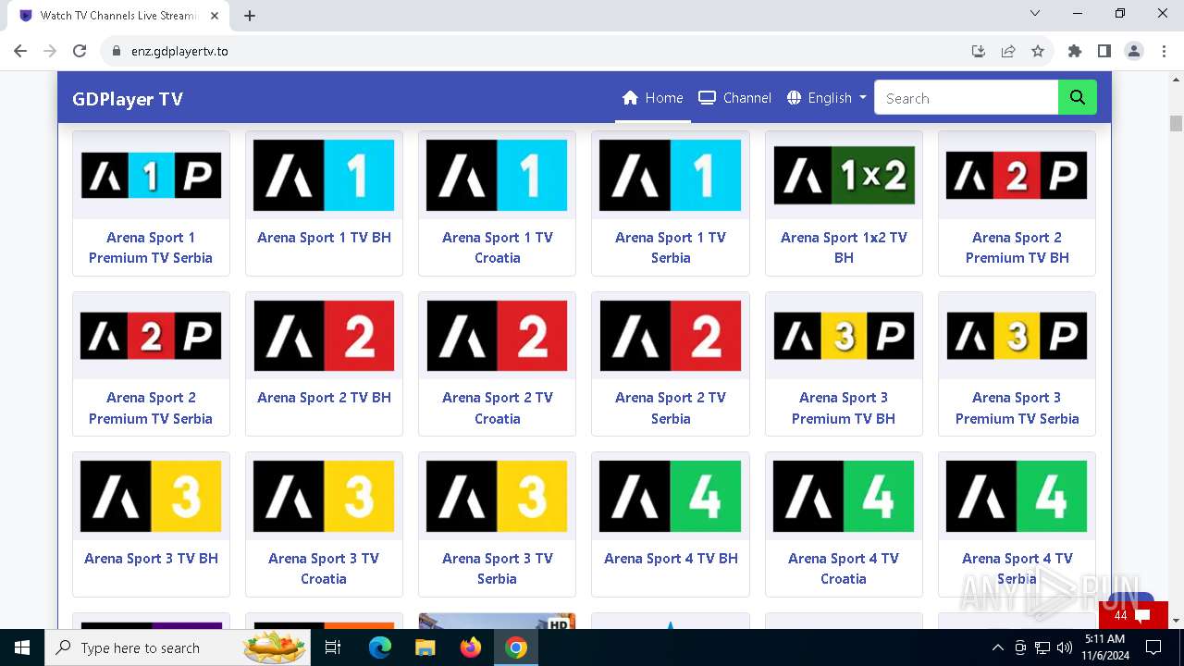Open network status tray icon
1184x666 pixels.
point(1042,647)
